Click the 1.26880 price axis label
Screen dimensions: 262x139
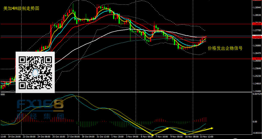tap(257, 45)
